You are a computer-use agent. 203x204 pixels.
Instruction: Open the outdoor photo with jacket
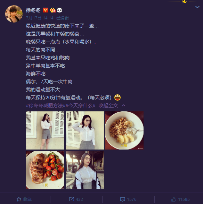[x=85, y=170]
